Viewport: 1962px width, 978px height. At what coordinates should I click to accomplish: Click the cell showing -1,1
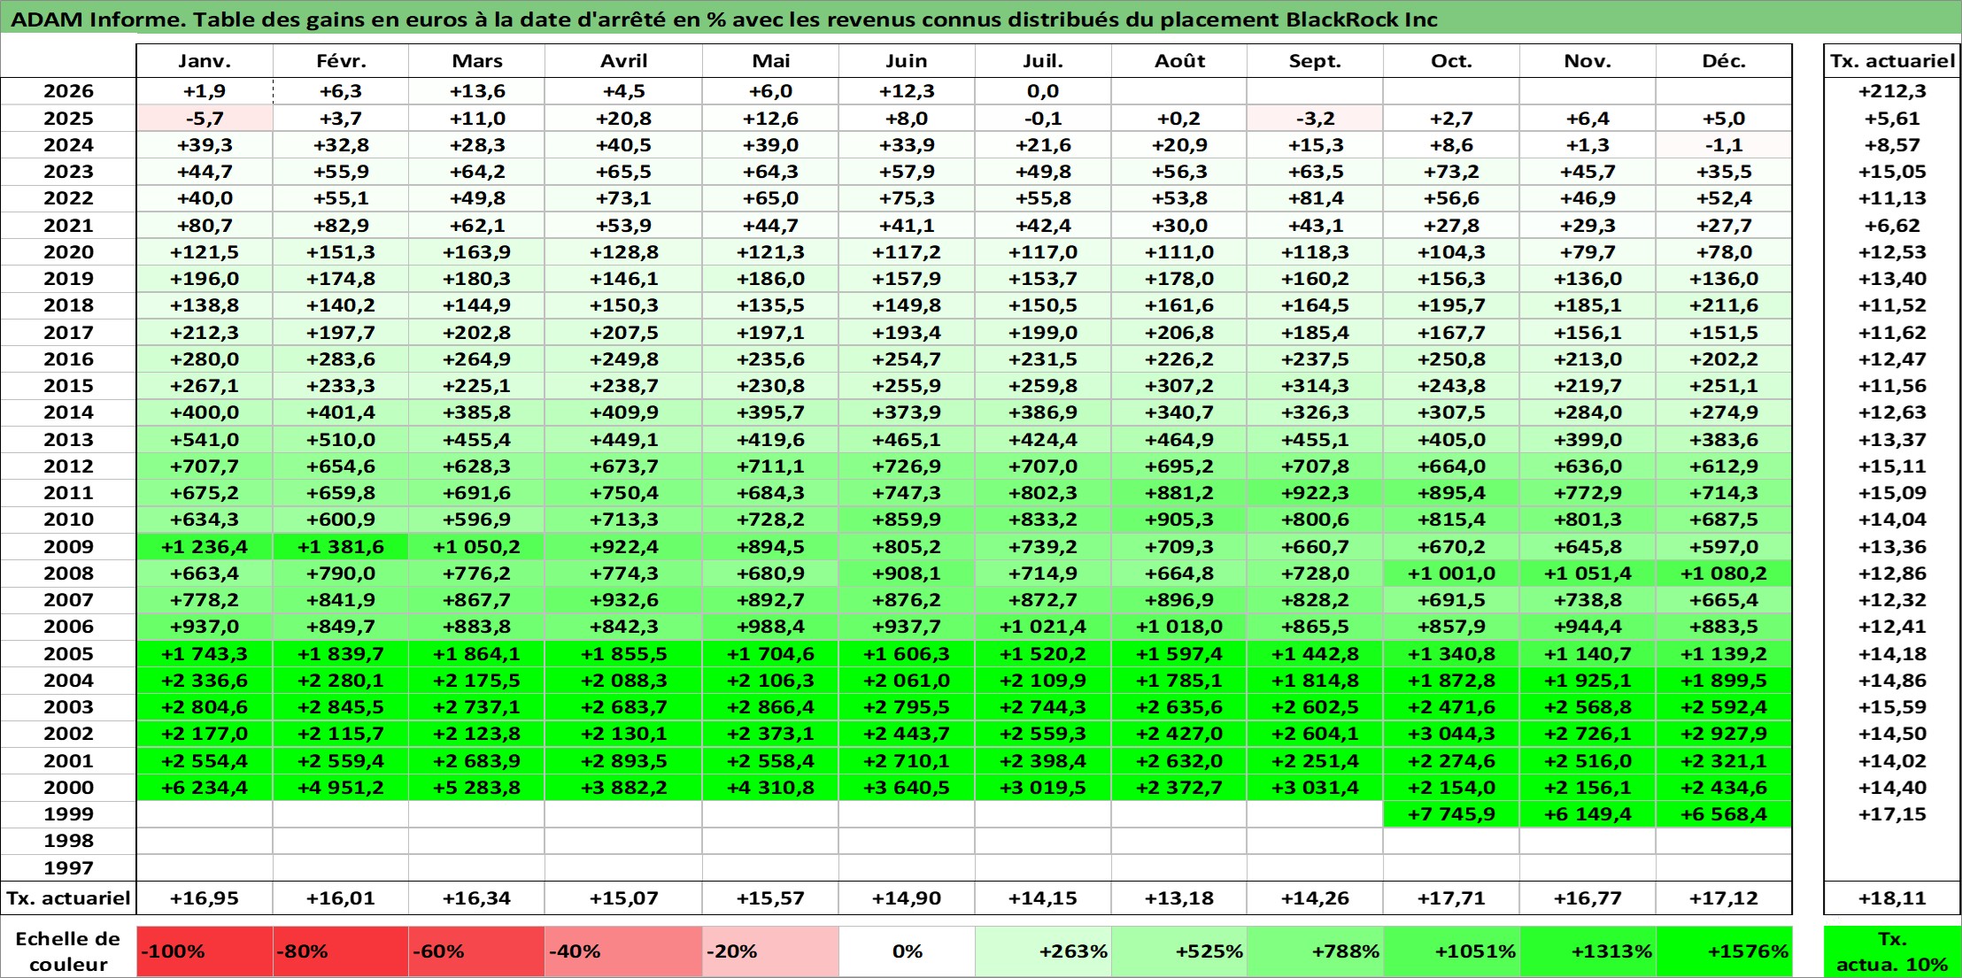pos(1724,145)
